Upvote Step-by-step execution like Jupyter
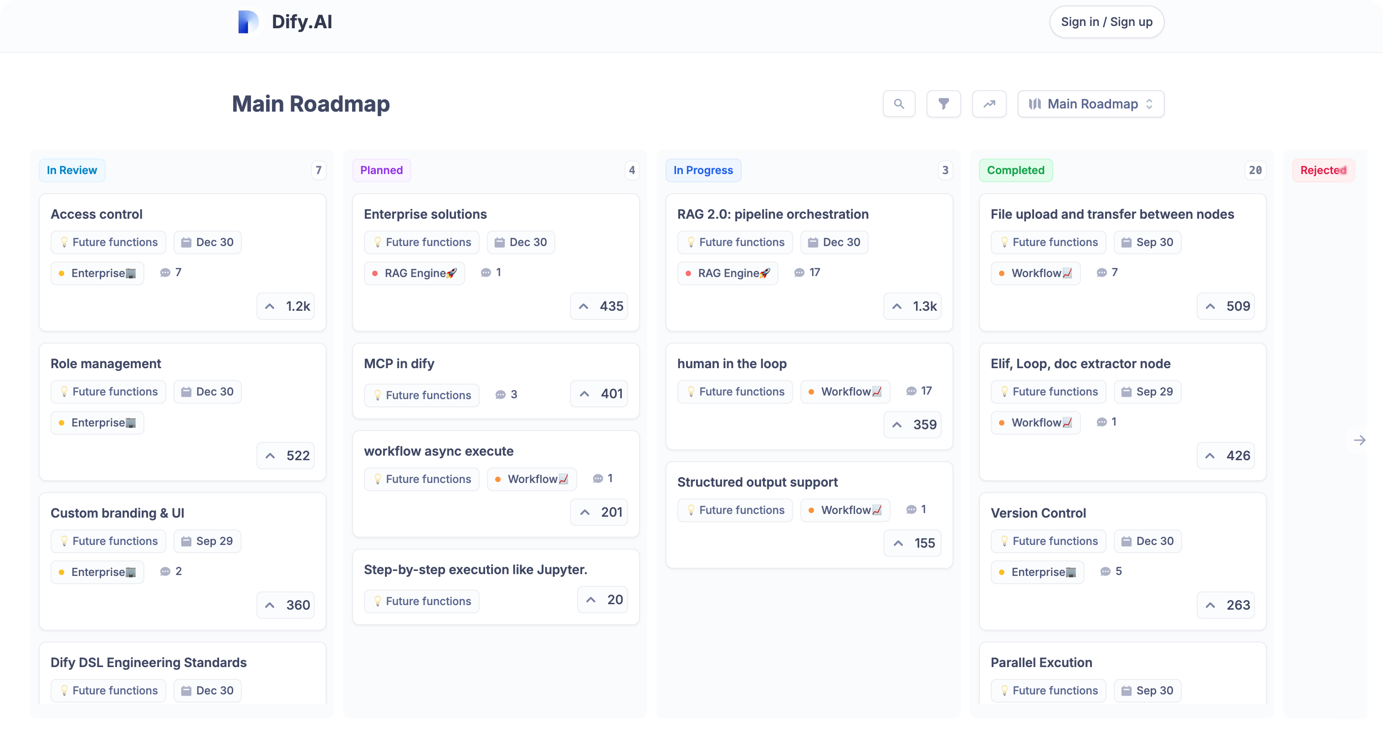Viewport: 1383px width, 750px height. tap(603, 600)
